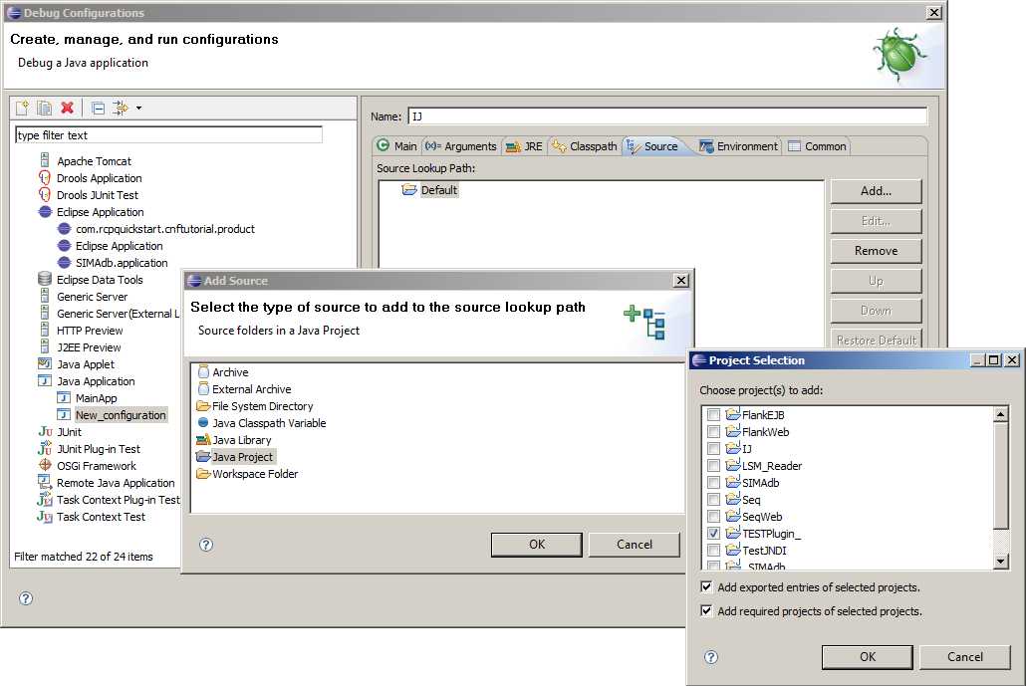This screenshot has height=686, width=1026.
Task: Select New_configuration launch configuration
Action: tap(121, 415)
